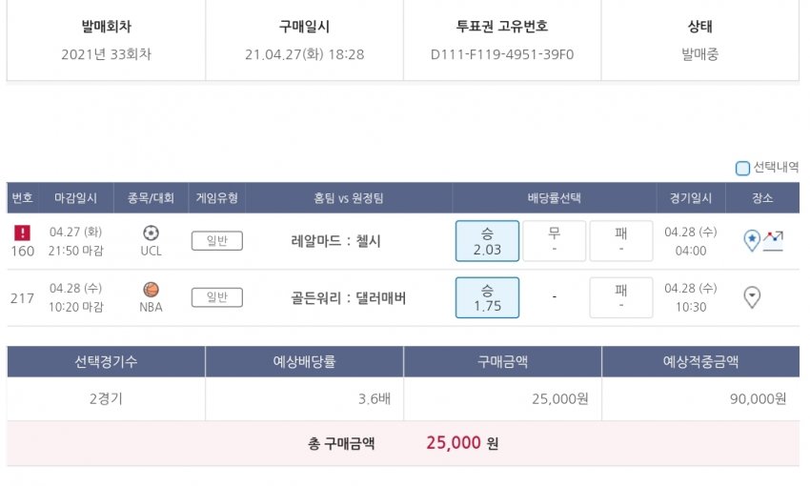Open the 레알마드 : 첼시 match details
Screen dimensions: 810x486
point(335,242)
